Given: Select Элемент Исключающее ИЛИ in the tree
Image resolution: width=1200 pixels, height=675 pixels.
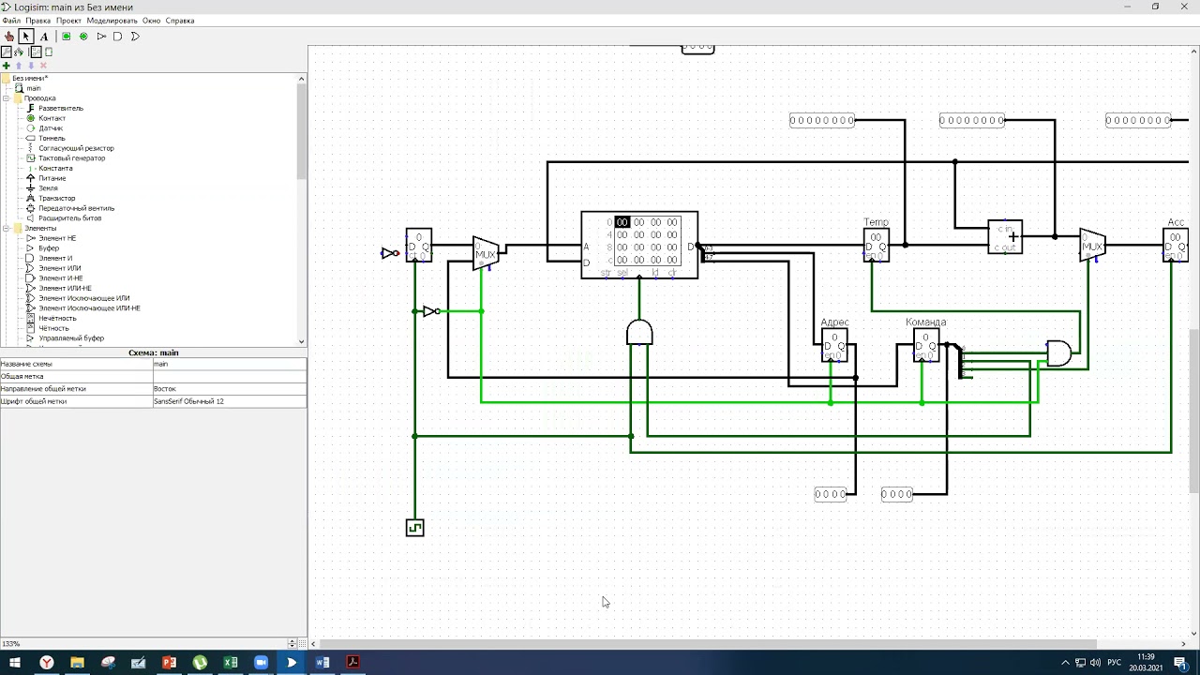Looking at the screenshot, I should 83,298.
